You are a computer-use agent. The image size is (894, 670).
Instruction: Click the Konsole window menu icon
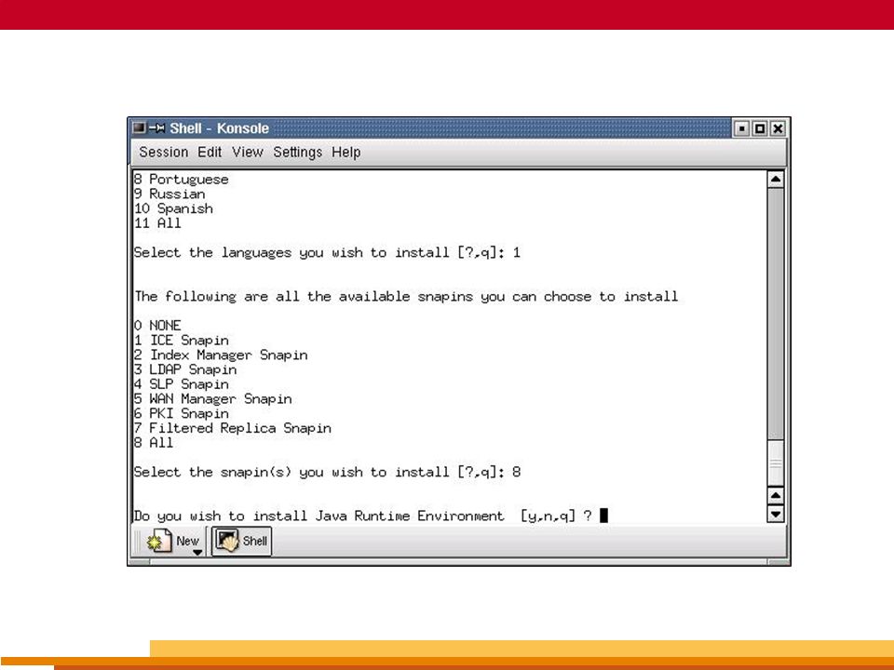coord(139,128)
